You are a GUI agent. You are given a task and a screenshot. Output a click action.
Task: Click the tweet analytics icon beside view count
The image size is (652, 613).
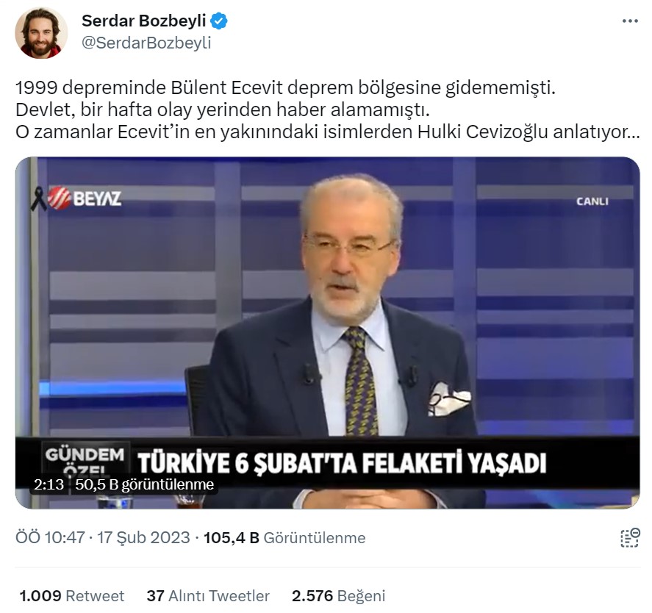click(630, 537)
